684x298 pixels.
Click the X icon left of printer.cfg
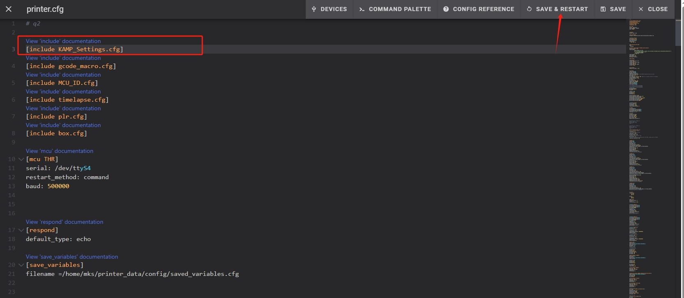pyautogui.click(x=9, y=9)
